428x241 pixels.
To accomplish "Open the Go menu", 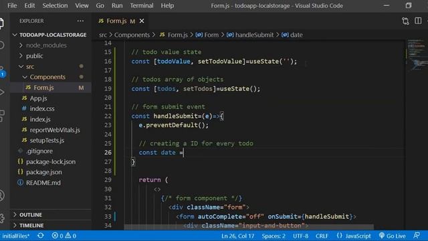I will (x=100, y=5).
